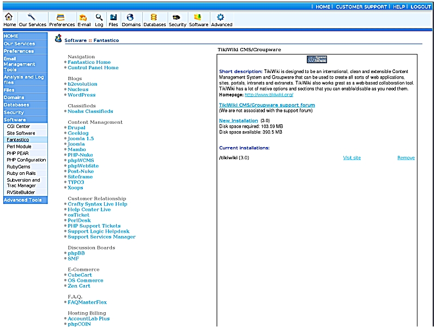Click LOGOUT in the top bar

(x=420, y=7)
